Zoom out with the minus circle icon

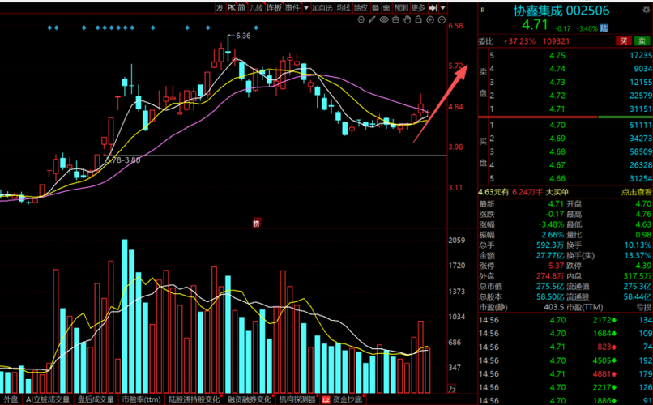pos(442,19)
